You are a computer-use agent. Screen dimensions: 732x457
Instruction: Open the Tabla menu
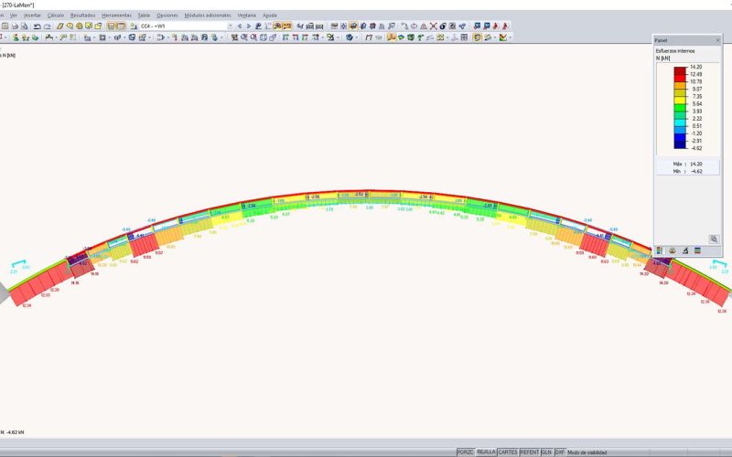click(144, 16)
